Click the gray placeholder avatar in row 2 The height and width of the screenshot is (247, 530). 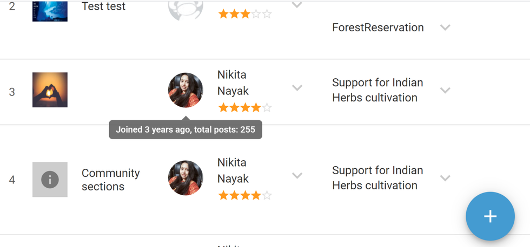click(x=186, y=10)
